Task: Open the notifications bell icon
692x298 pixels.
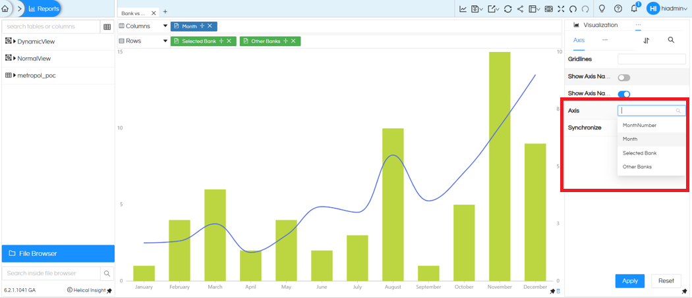Action: [x=634, y=9]
